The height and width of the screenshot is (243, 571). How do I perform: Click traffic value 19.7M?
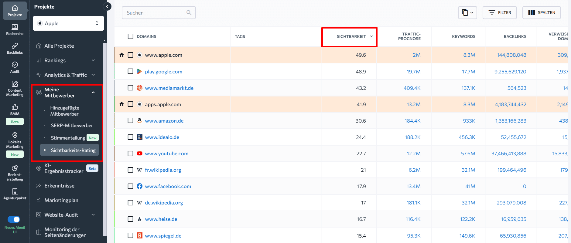click(414, 72)
